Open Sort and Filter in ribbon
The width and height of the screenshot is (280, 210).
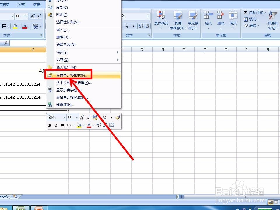(273, 20)
